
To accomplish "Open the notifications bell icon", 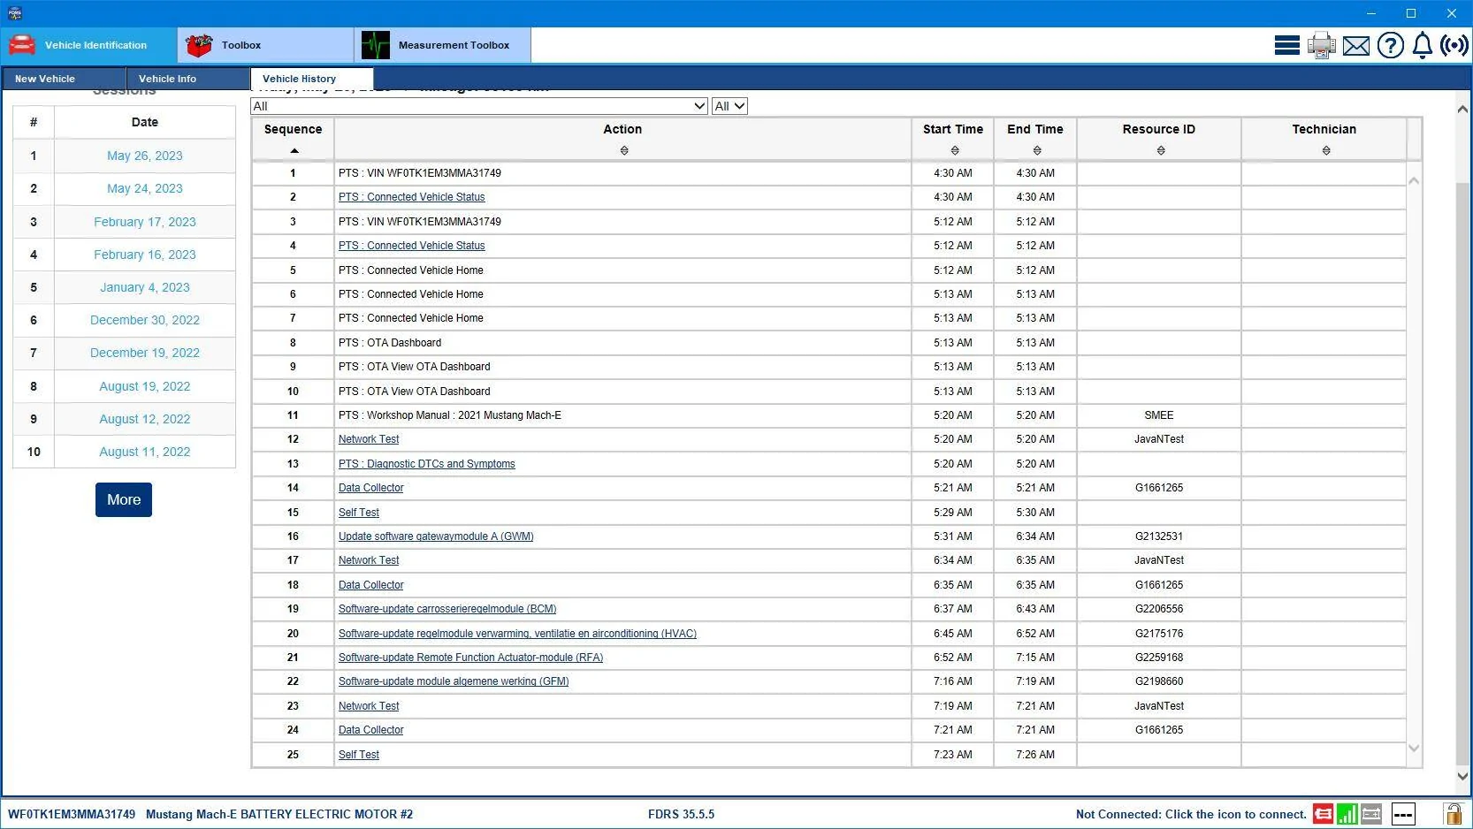I will coord(1422,45).
